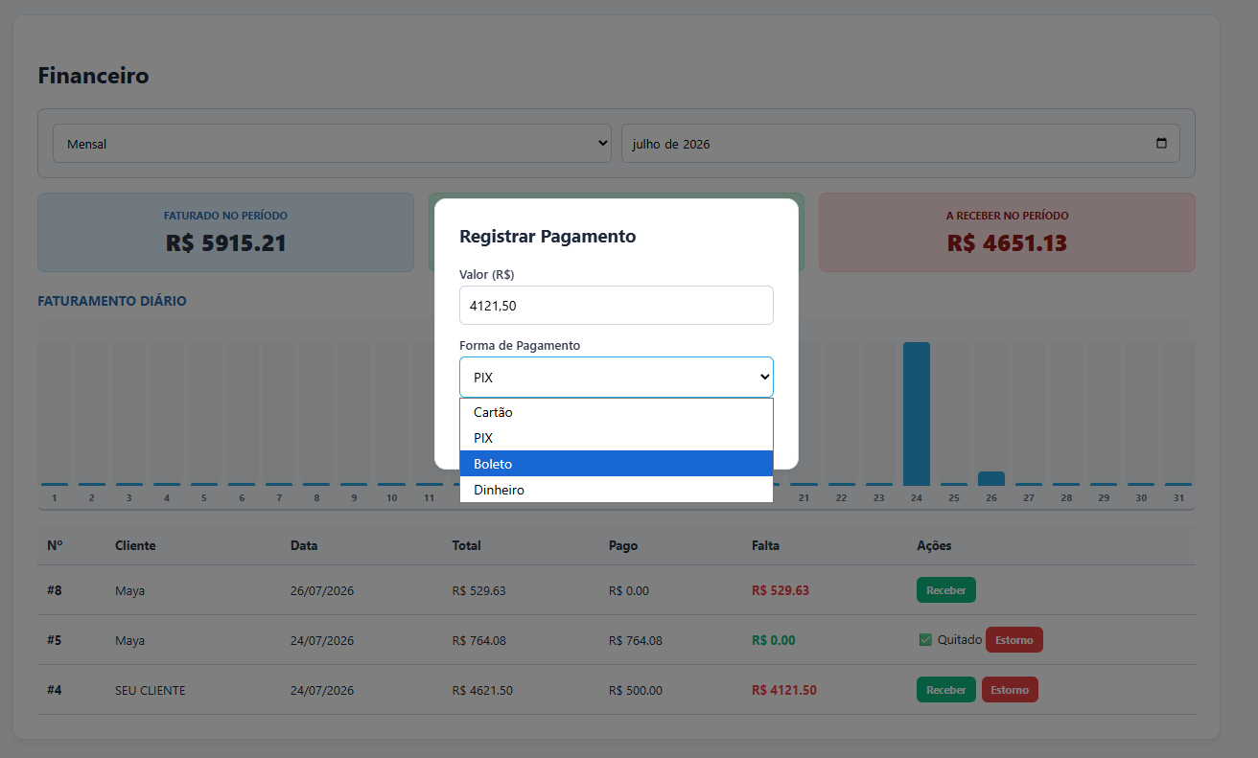1258x758 pixels.
Task: Edit the Valor (R$) input field
Action: (x=617, y=306)
